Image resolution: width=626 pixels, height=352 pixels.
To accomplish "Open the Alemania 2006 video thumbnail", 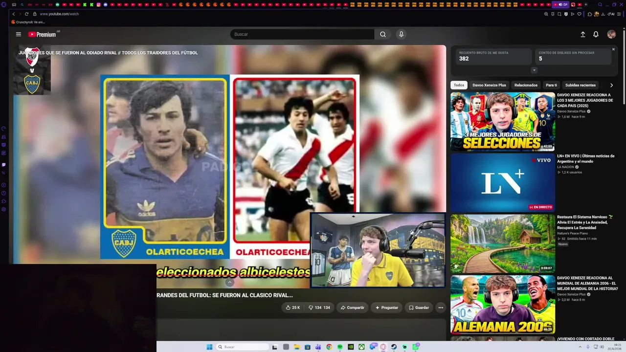I will click(503, 305).
